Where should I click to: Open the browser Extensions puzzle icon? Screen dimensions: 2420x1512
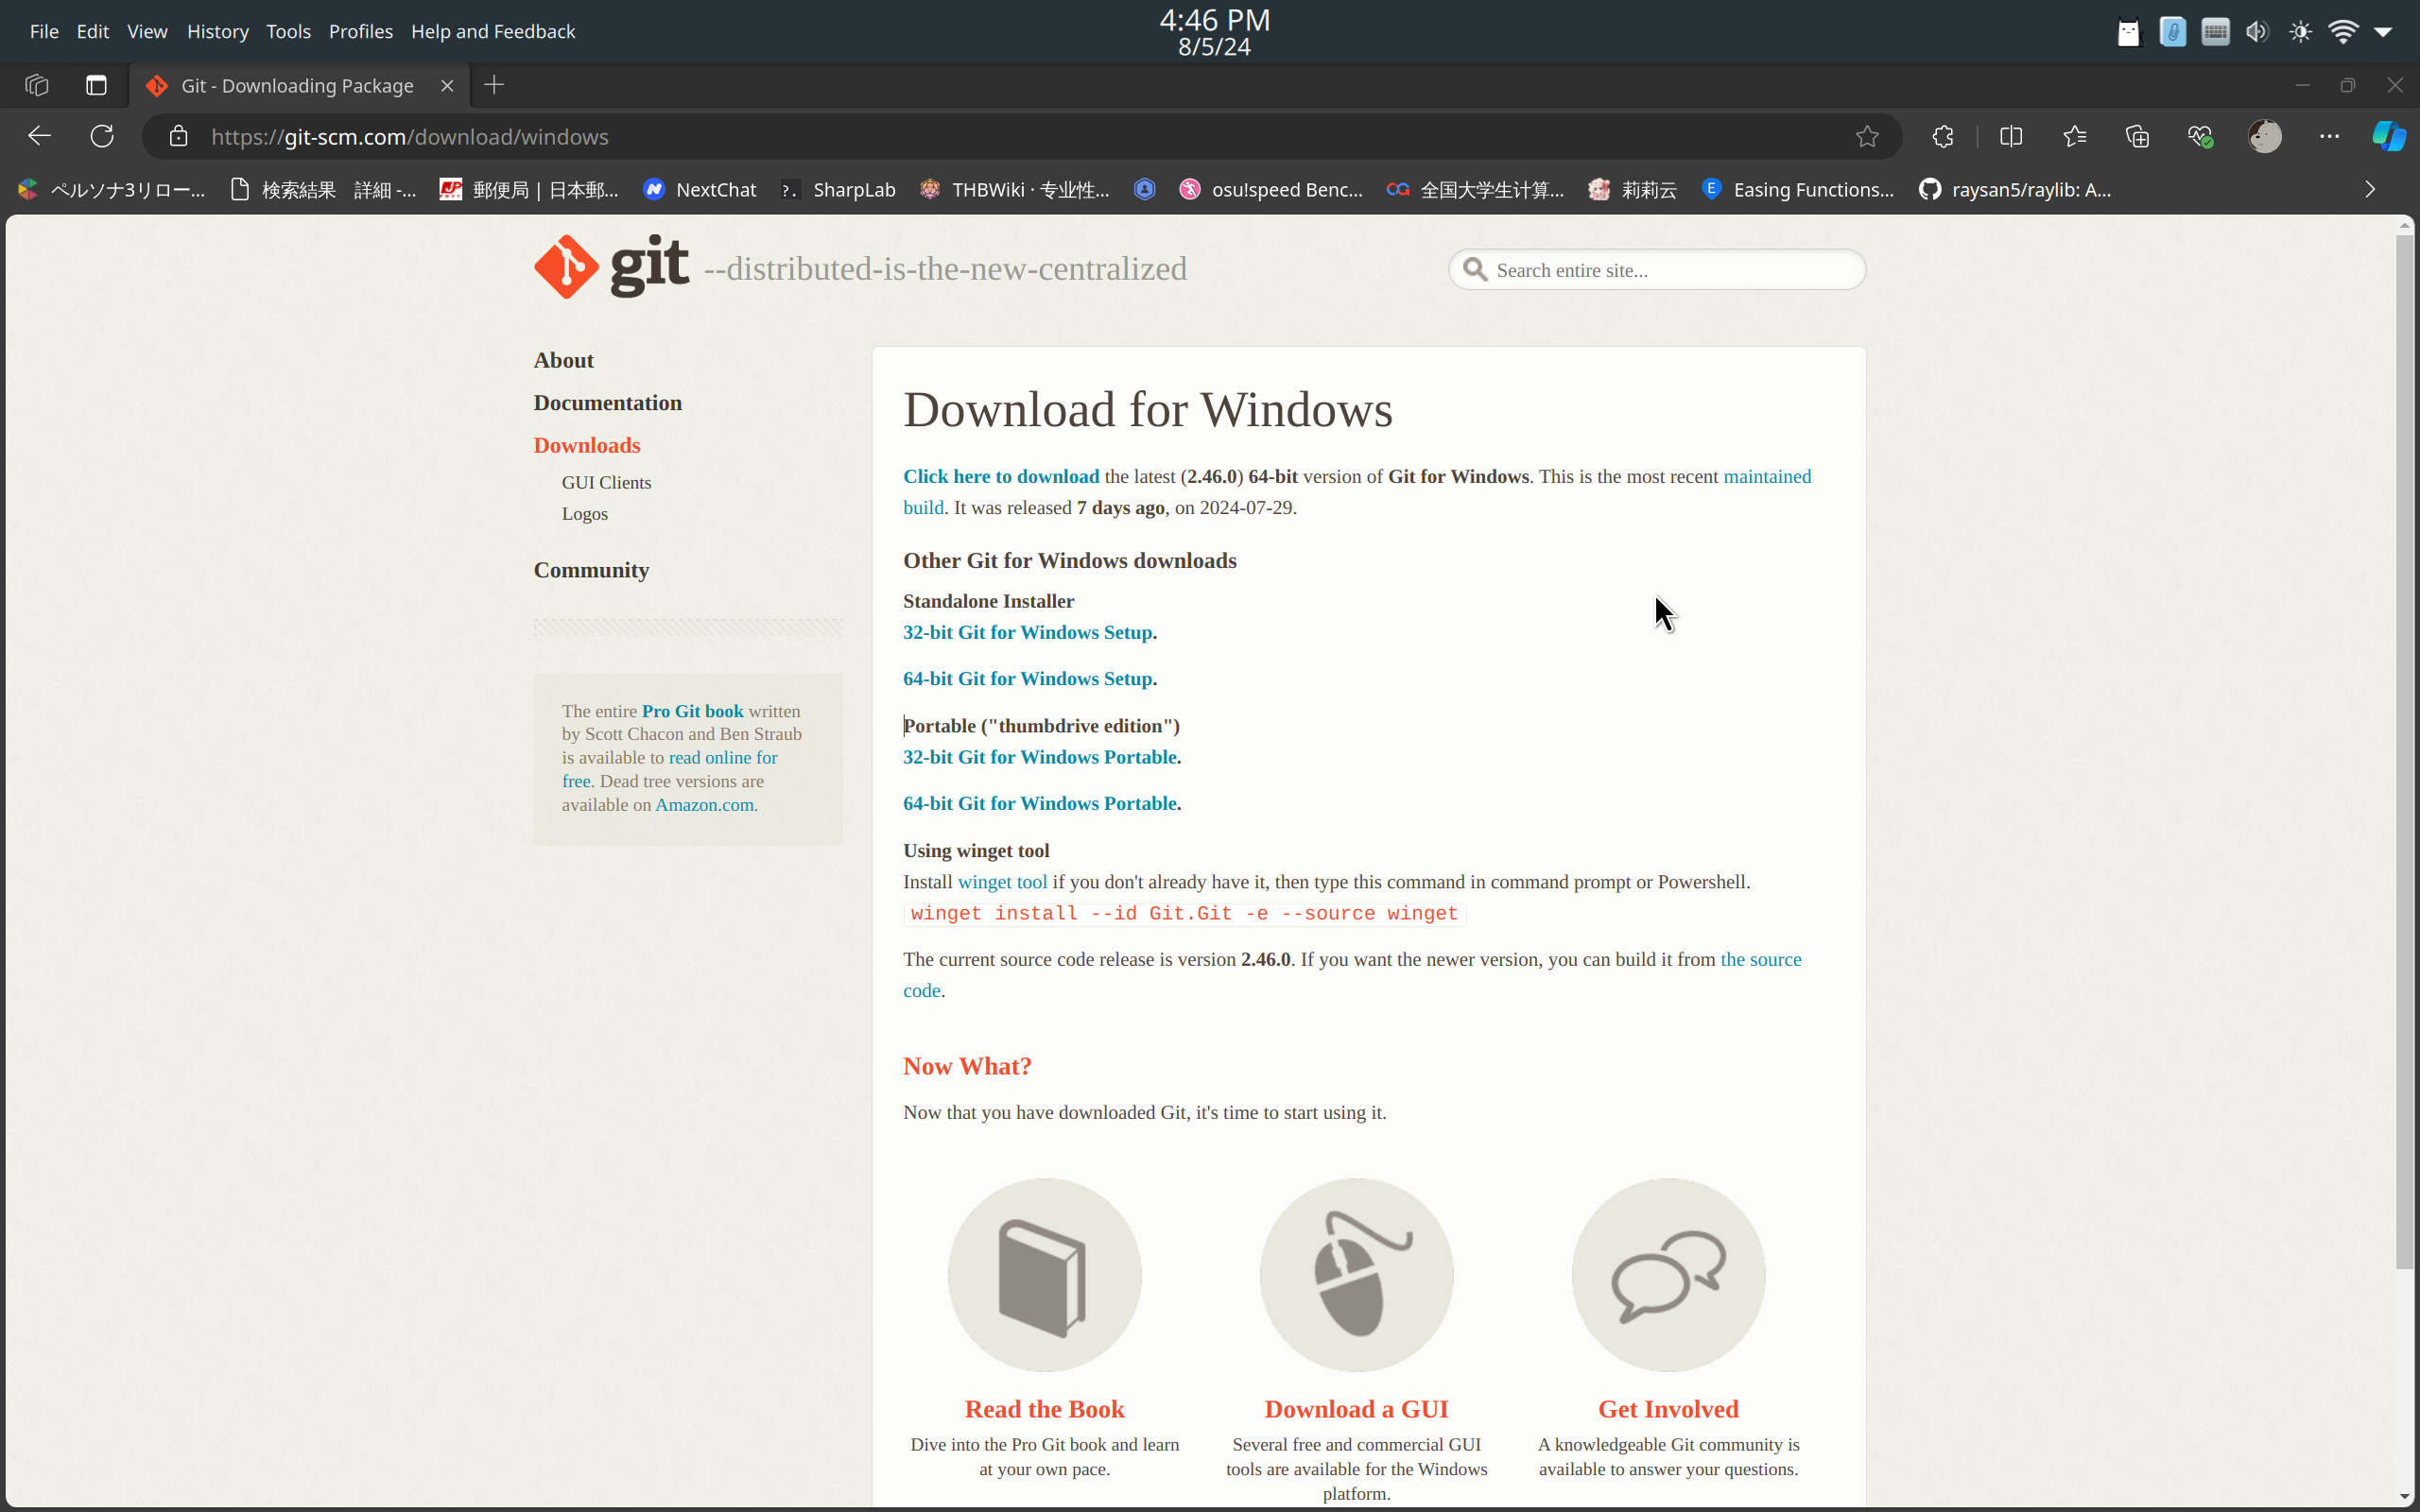tap(1941, 136)
